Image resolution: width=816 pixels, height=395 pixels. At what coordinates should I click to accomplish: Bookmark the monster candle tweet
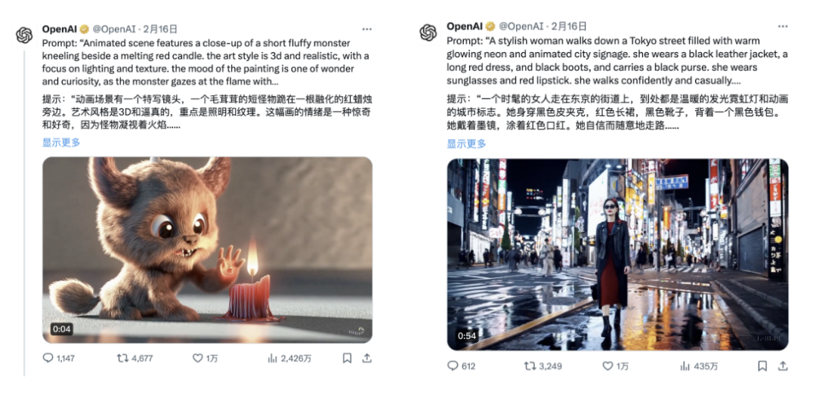coord(347,358)
